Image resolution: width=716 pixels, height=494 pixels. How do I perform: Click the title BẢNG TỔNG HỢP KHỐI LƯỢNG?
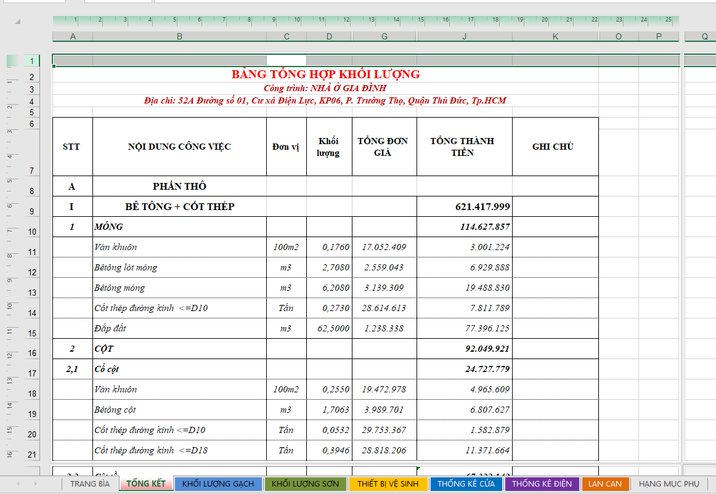tap(325, 75)
